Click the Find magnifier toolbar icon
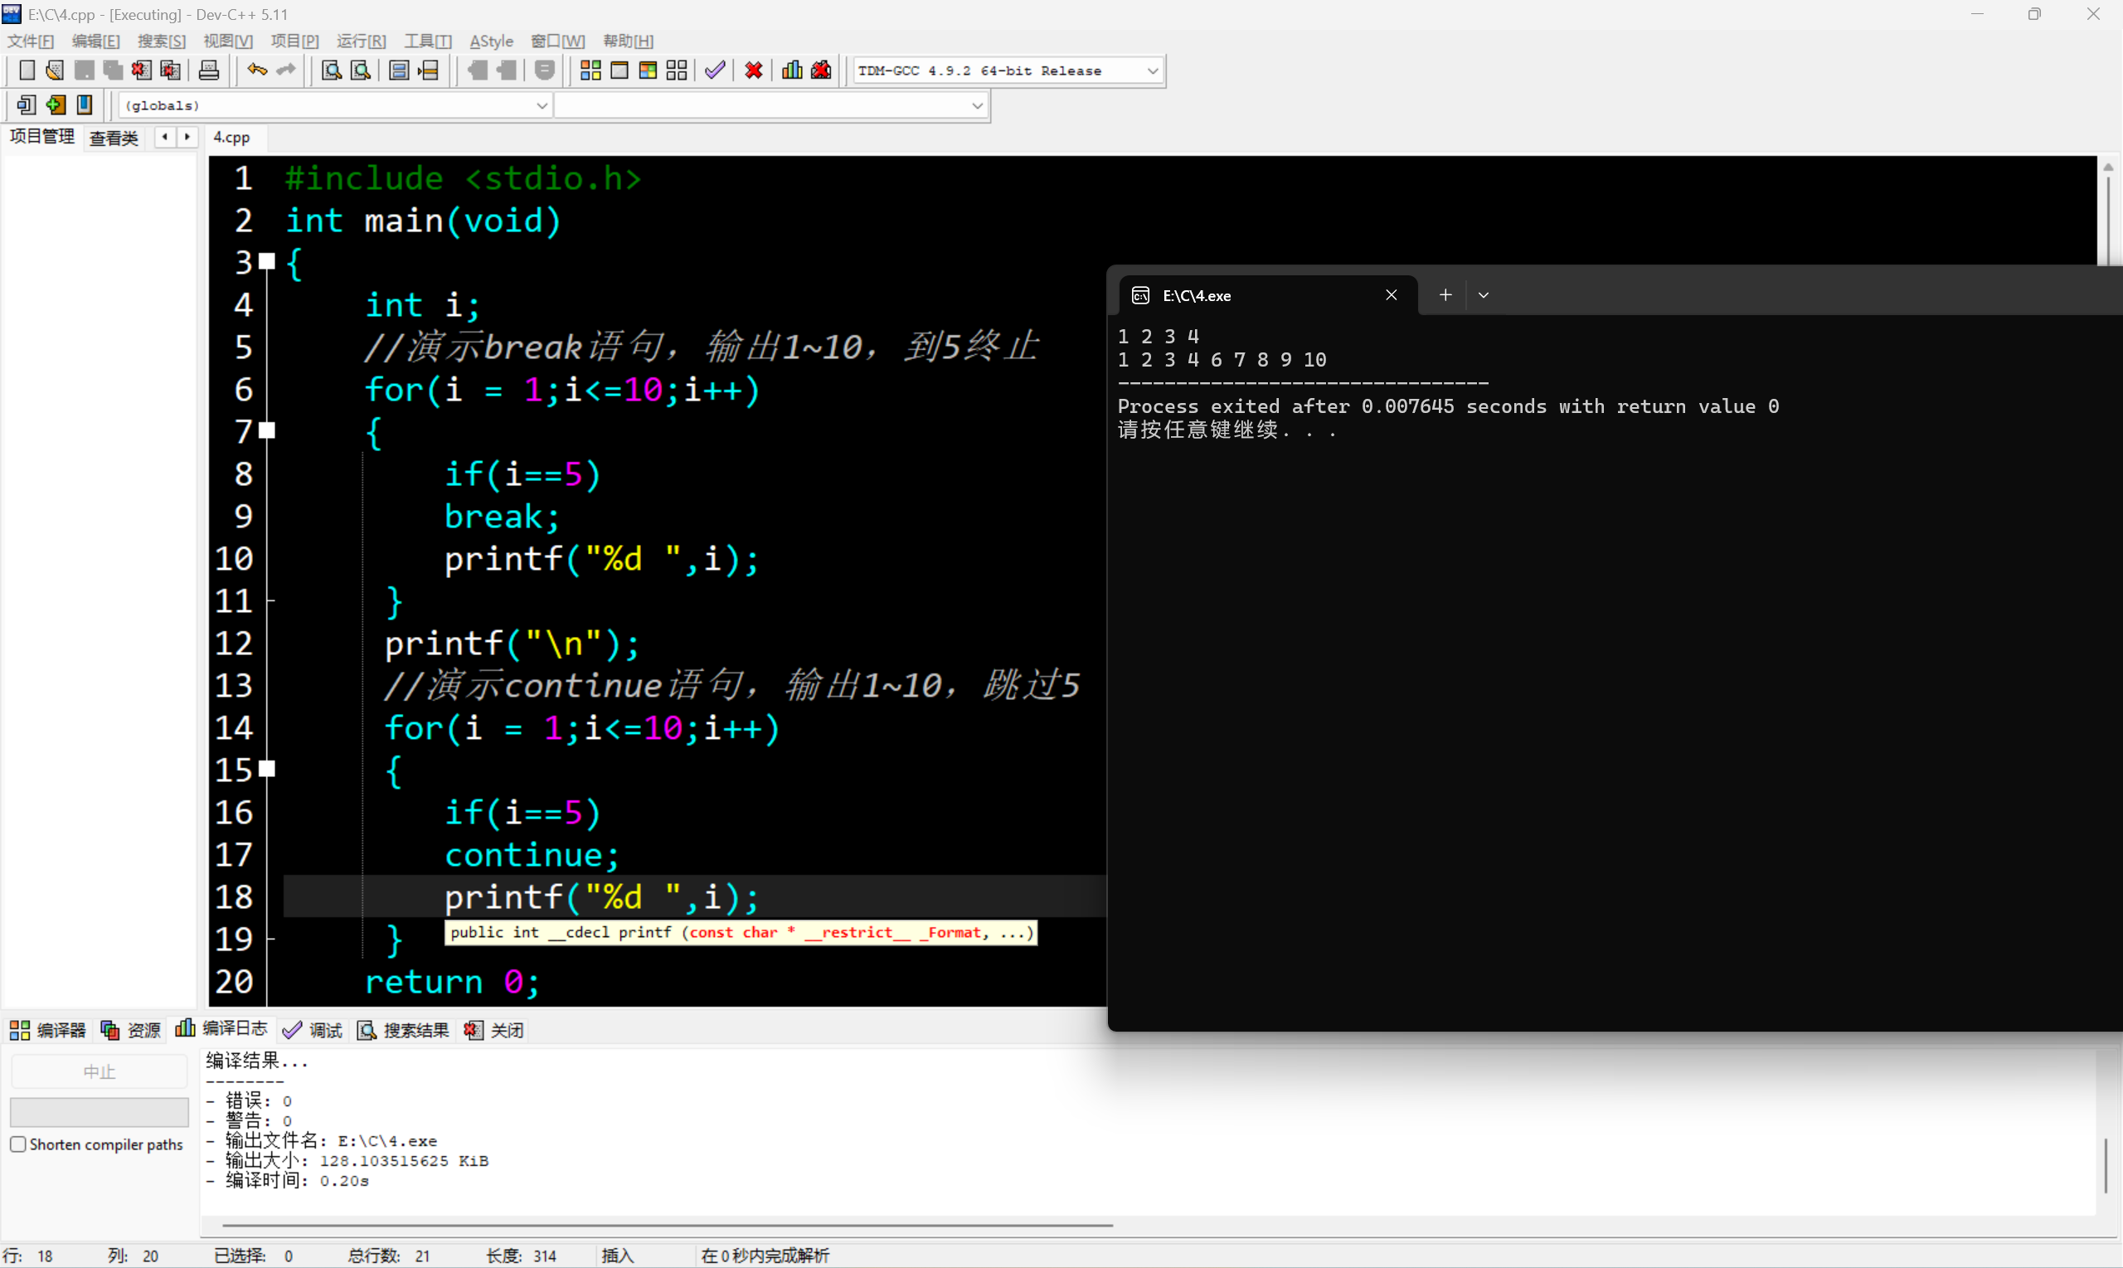This screenshot has width=2123, height=1268. pos(332,70)
